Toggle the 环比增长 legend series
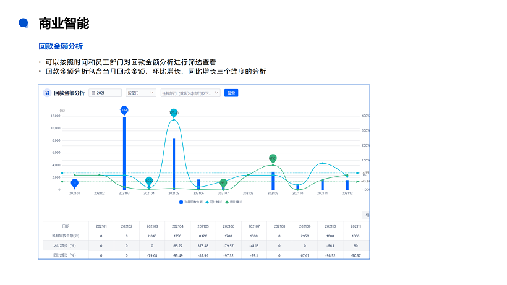507x285 pixels. [214, 202]
